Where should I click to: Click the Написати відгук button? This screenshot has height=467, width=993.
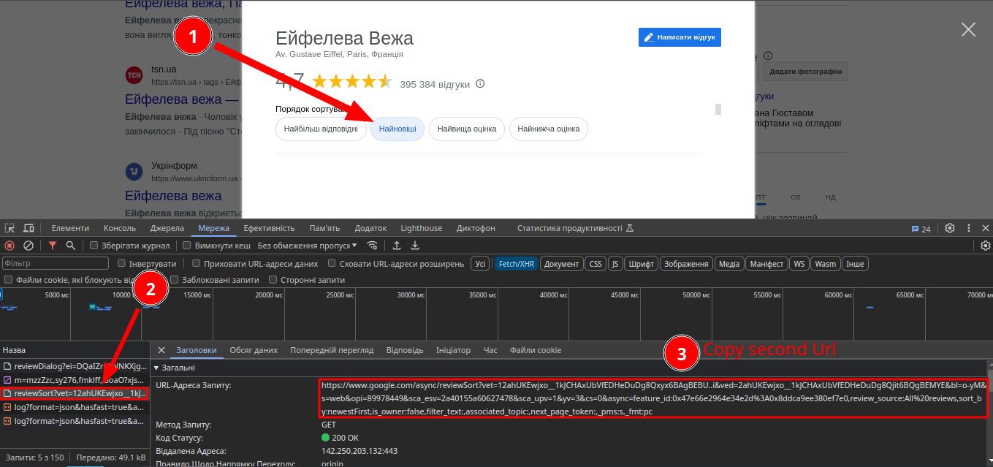(680, 37)
